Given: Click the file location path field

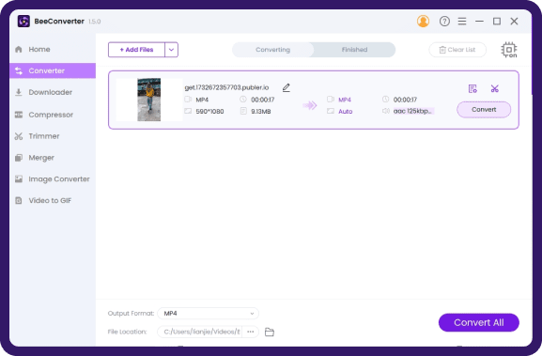Looking at the screenshot, I should click(200, 332).
